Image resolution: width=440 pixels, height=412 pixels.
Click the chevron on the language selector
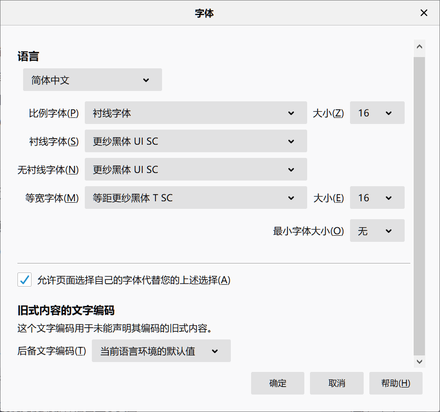(x=146, y=80)
